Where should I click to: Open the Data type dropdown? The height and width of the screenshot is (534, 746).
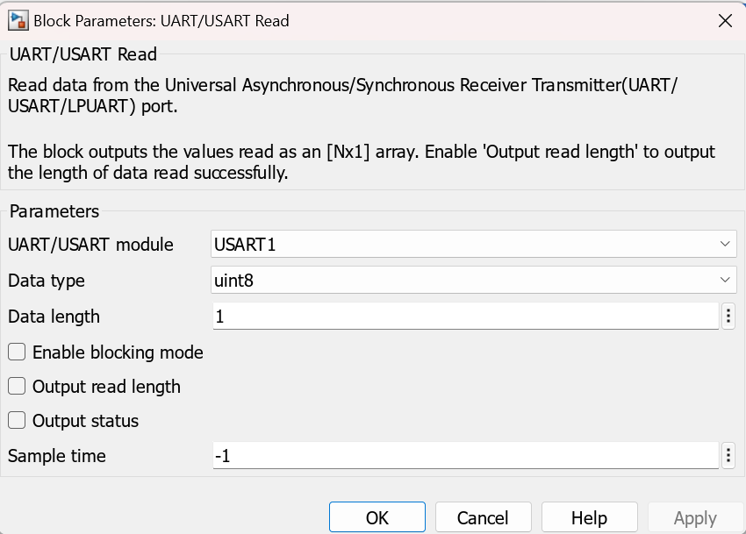[x=726, y=280]
